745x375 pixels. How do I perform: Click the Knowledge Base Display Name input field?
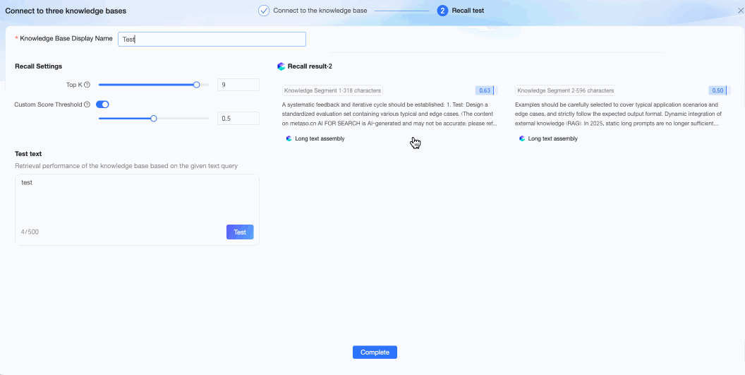pos(212,39)
